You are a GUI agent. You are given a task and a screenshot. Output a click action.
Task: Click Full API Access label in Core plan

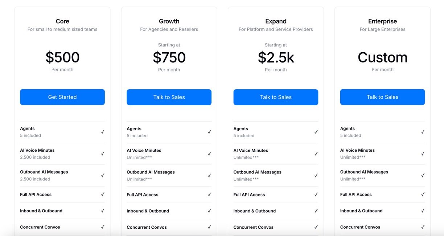click(x=36, y=195)
